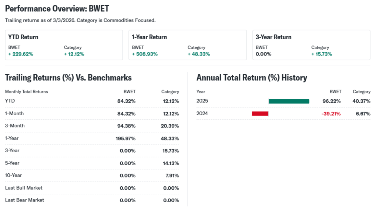Click the Monthly Total Returns column header
379x210 pixels.
click(26, 91)
